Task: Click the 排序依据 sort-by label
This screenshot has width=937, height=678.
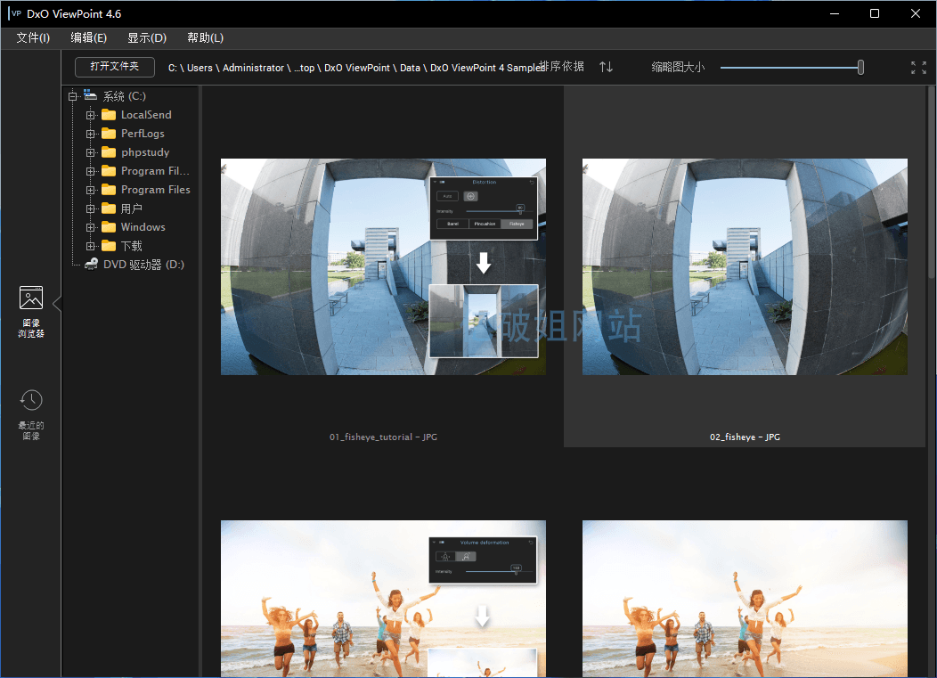Action: pos(562,66)
